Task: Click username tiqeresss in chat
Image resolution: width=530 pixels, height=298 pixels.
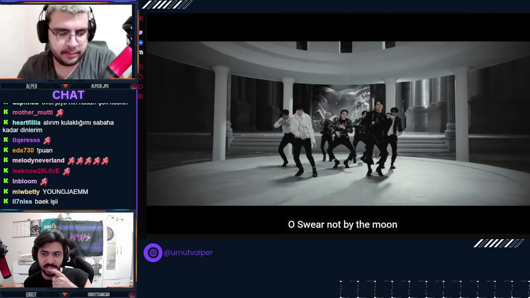Action: [26, 140]
